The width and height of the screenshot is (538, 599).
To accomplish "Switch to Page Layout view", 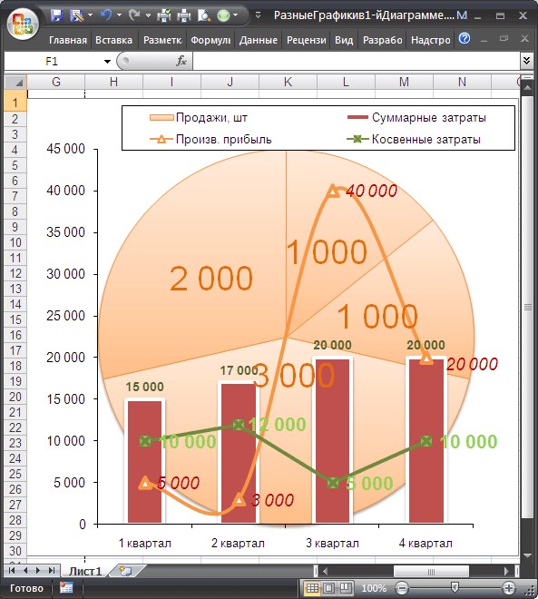I will pyautogui.click(x=328, y=588).
